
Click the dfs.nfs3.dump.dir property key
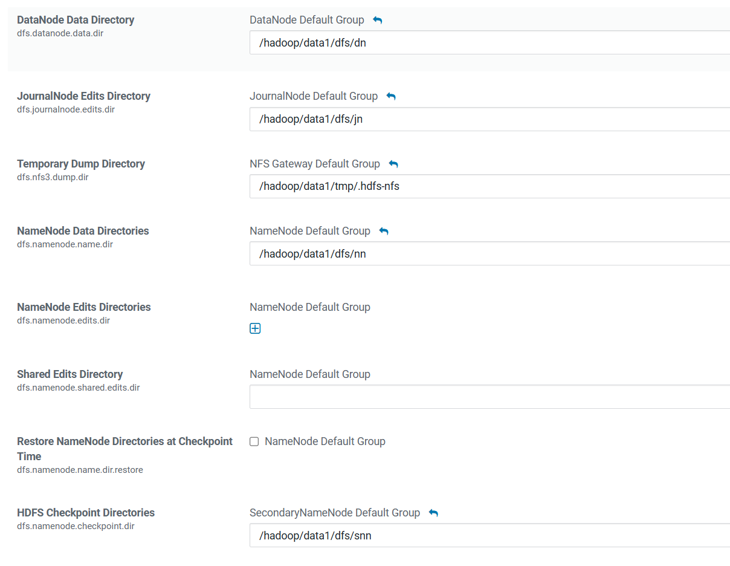pos(53,177)
